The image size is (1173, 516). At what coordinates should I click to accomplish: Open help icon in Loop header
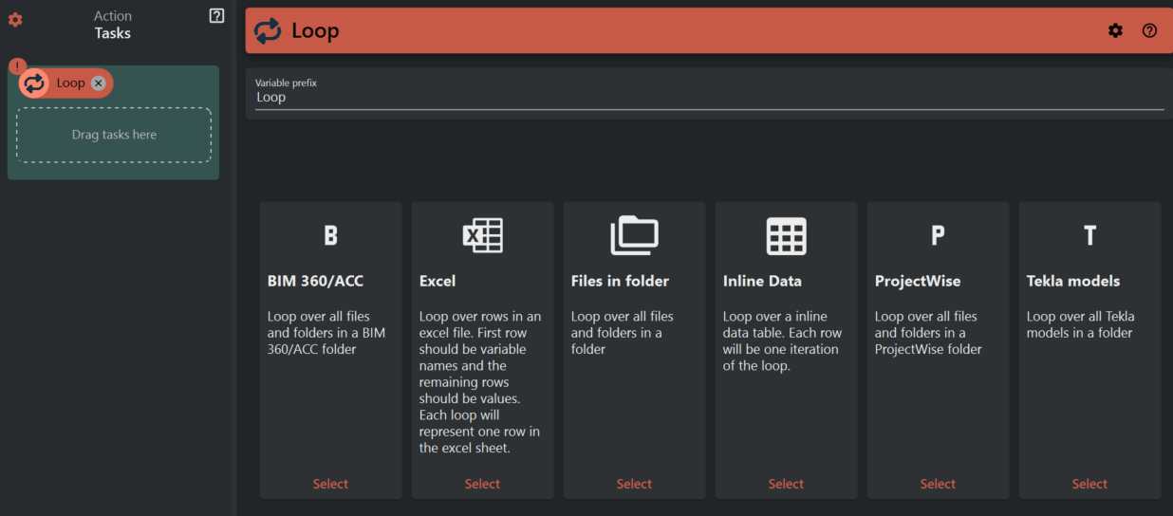pyautogui.click(x=1149, y=30)
